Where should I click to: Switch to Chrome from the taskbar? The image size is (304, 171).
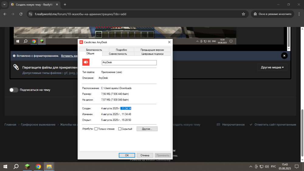pos(38,166)
